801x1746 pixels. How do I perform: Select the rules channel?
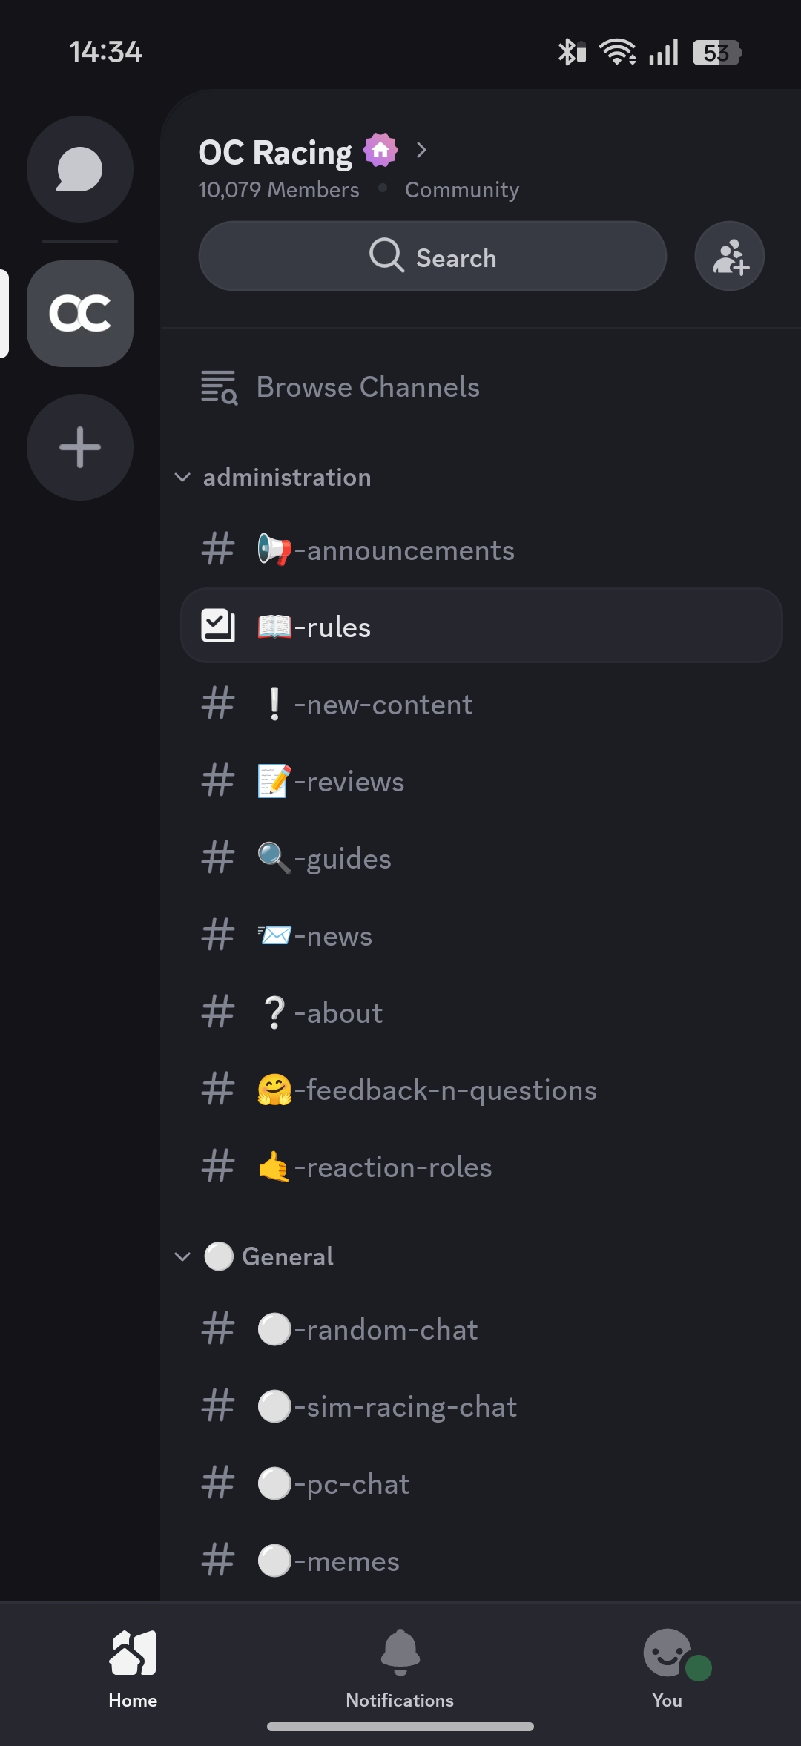[334, 627]
